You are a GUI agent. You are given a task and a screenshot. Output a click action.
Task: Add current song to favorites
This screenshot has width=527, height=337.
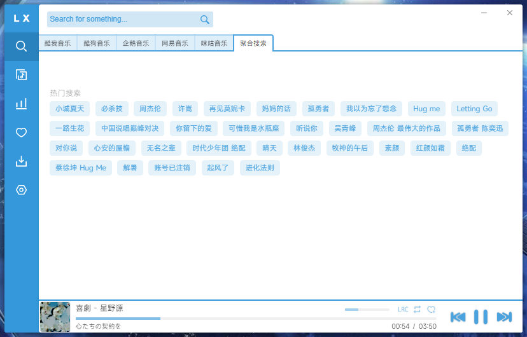(432, 310)
